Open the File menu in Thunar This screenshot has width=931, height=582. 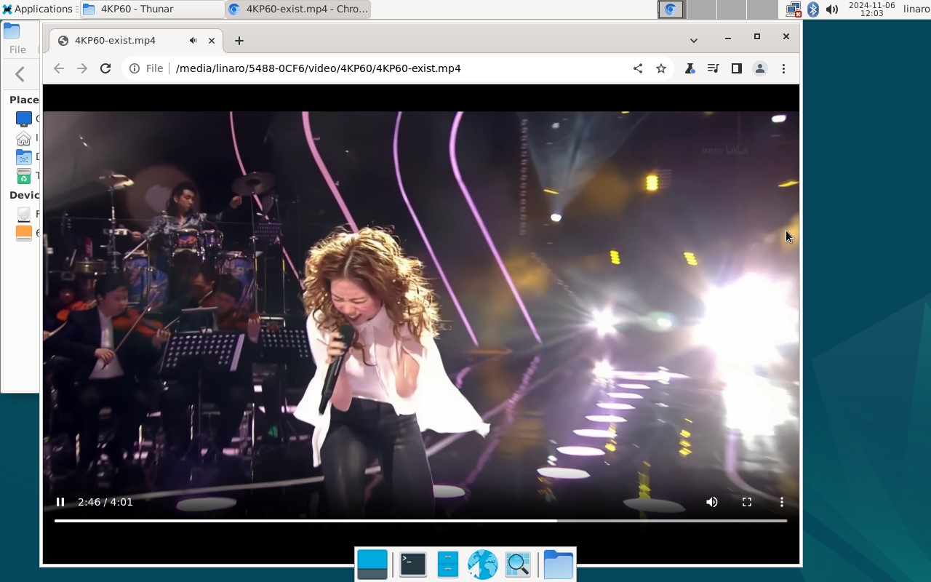tap(16, 49)
